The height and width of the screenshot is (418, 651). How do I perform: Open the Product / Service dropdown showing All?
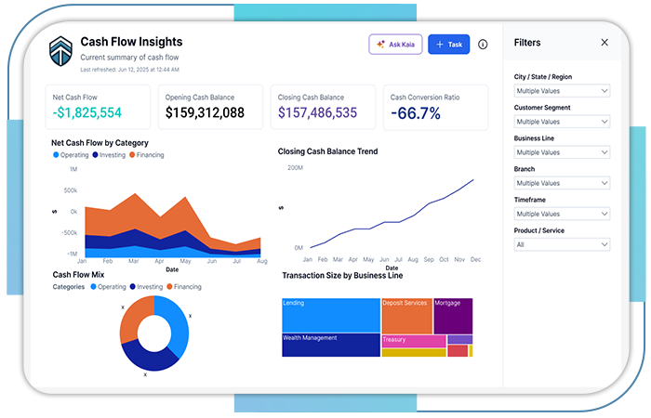click(562, 244)
